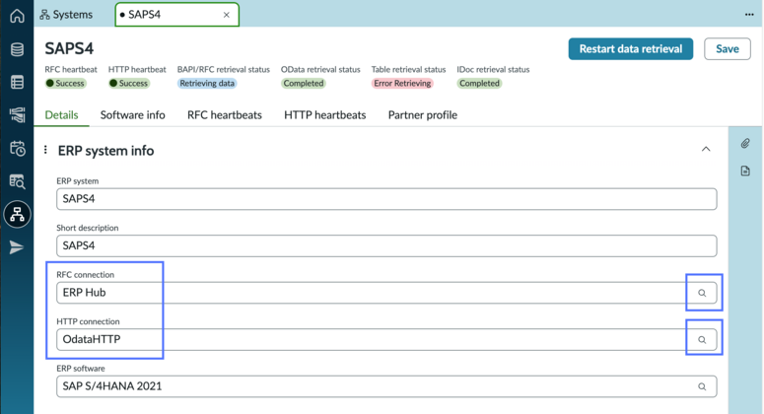Open the calendar schedule icon in sidebar

pyautogui.click(x=17, y=148)
